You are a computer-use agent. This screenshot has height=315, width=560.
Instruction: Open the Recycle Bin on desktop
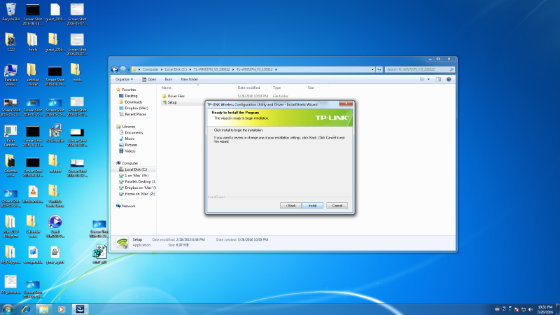click(10, 12)
